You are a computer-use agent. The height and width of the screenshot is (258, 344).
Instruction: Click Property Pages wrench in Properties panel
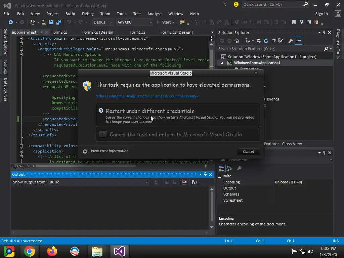pyautogui.click(x=239, y=168)
